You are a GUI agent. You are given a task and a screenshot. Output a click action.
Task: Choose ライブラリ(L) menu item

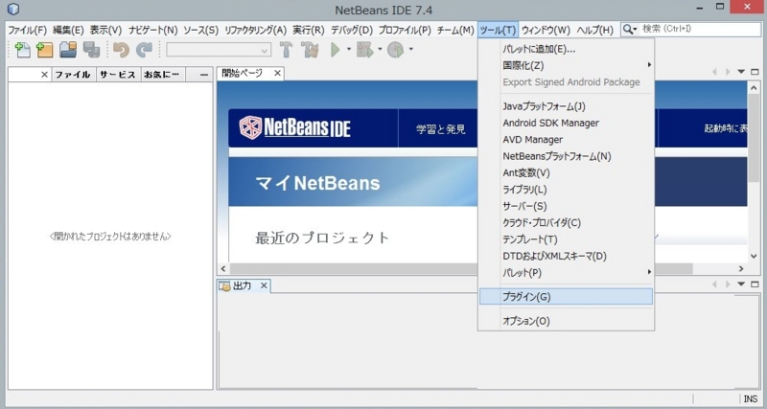tap(566, 190)
